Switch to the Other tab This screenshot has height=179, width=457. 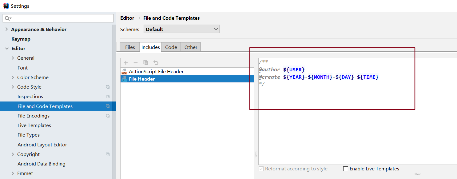[191, 47]
